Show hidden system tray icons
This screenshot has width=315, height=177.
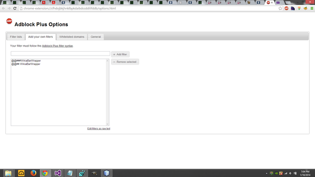pyautogui.click(x=267, y=173)
